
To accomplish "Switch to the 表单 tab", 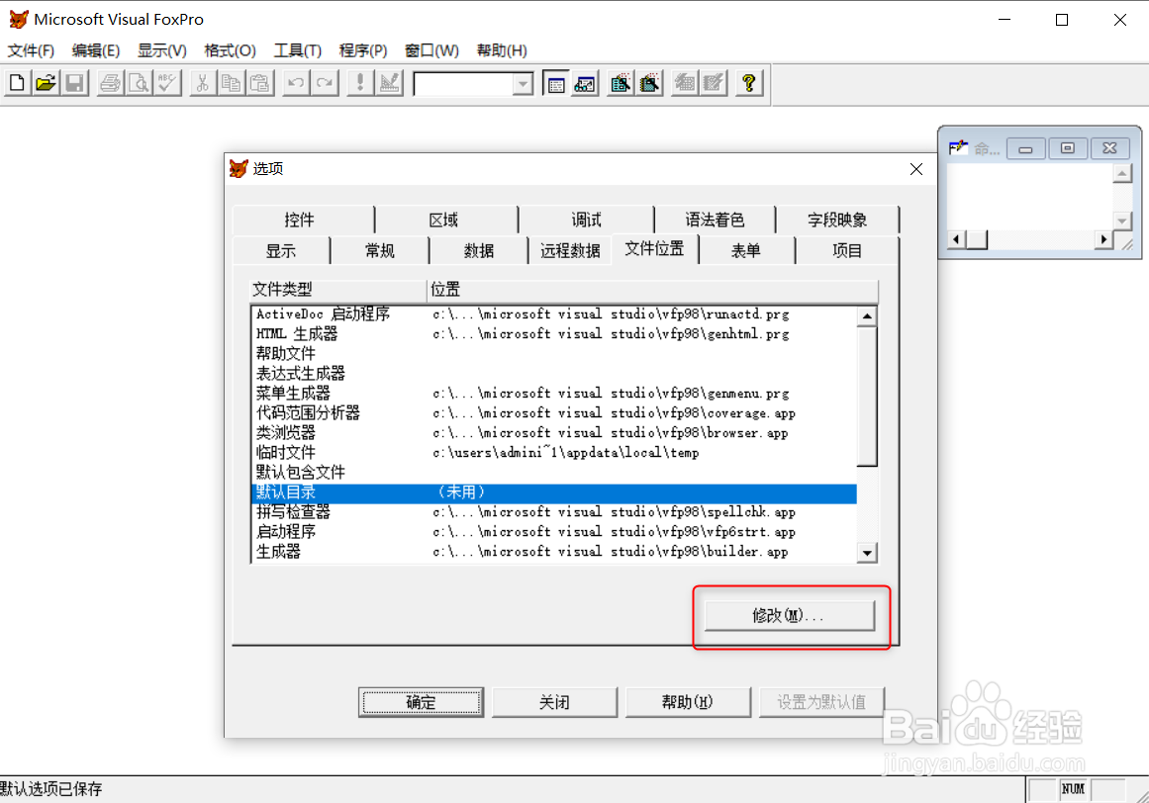I will pyautogui.click(x=746, y=251).
